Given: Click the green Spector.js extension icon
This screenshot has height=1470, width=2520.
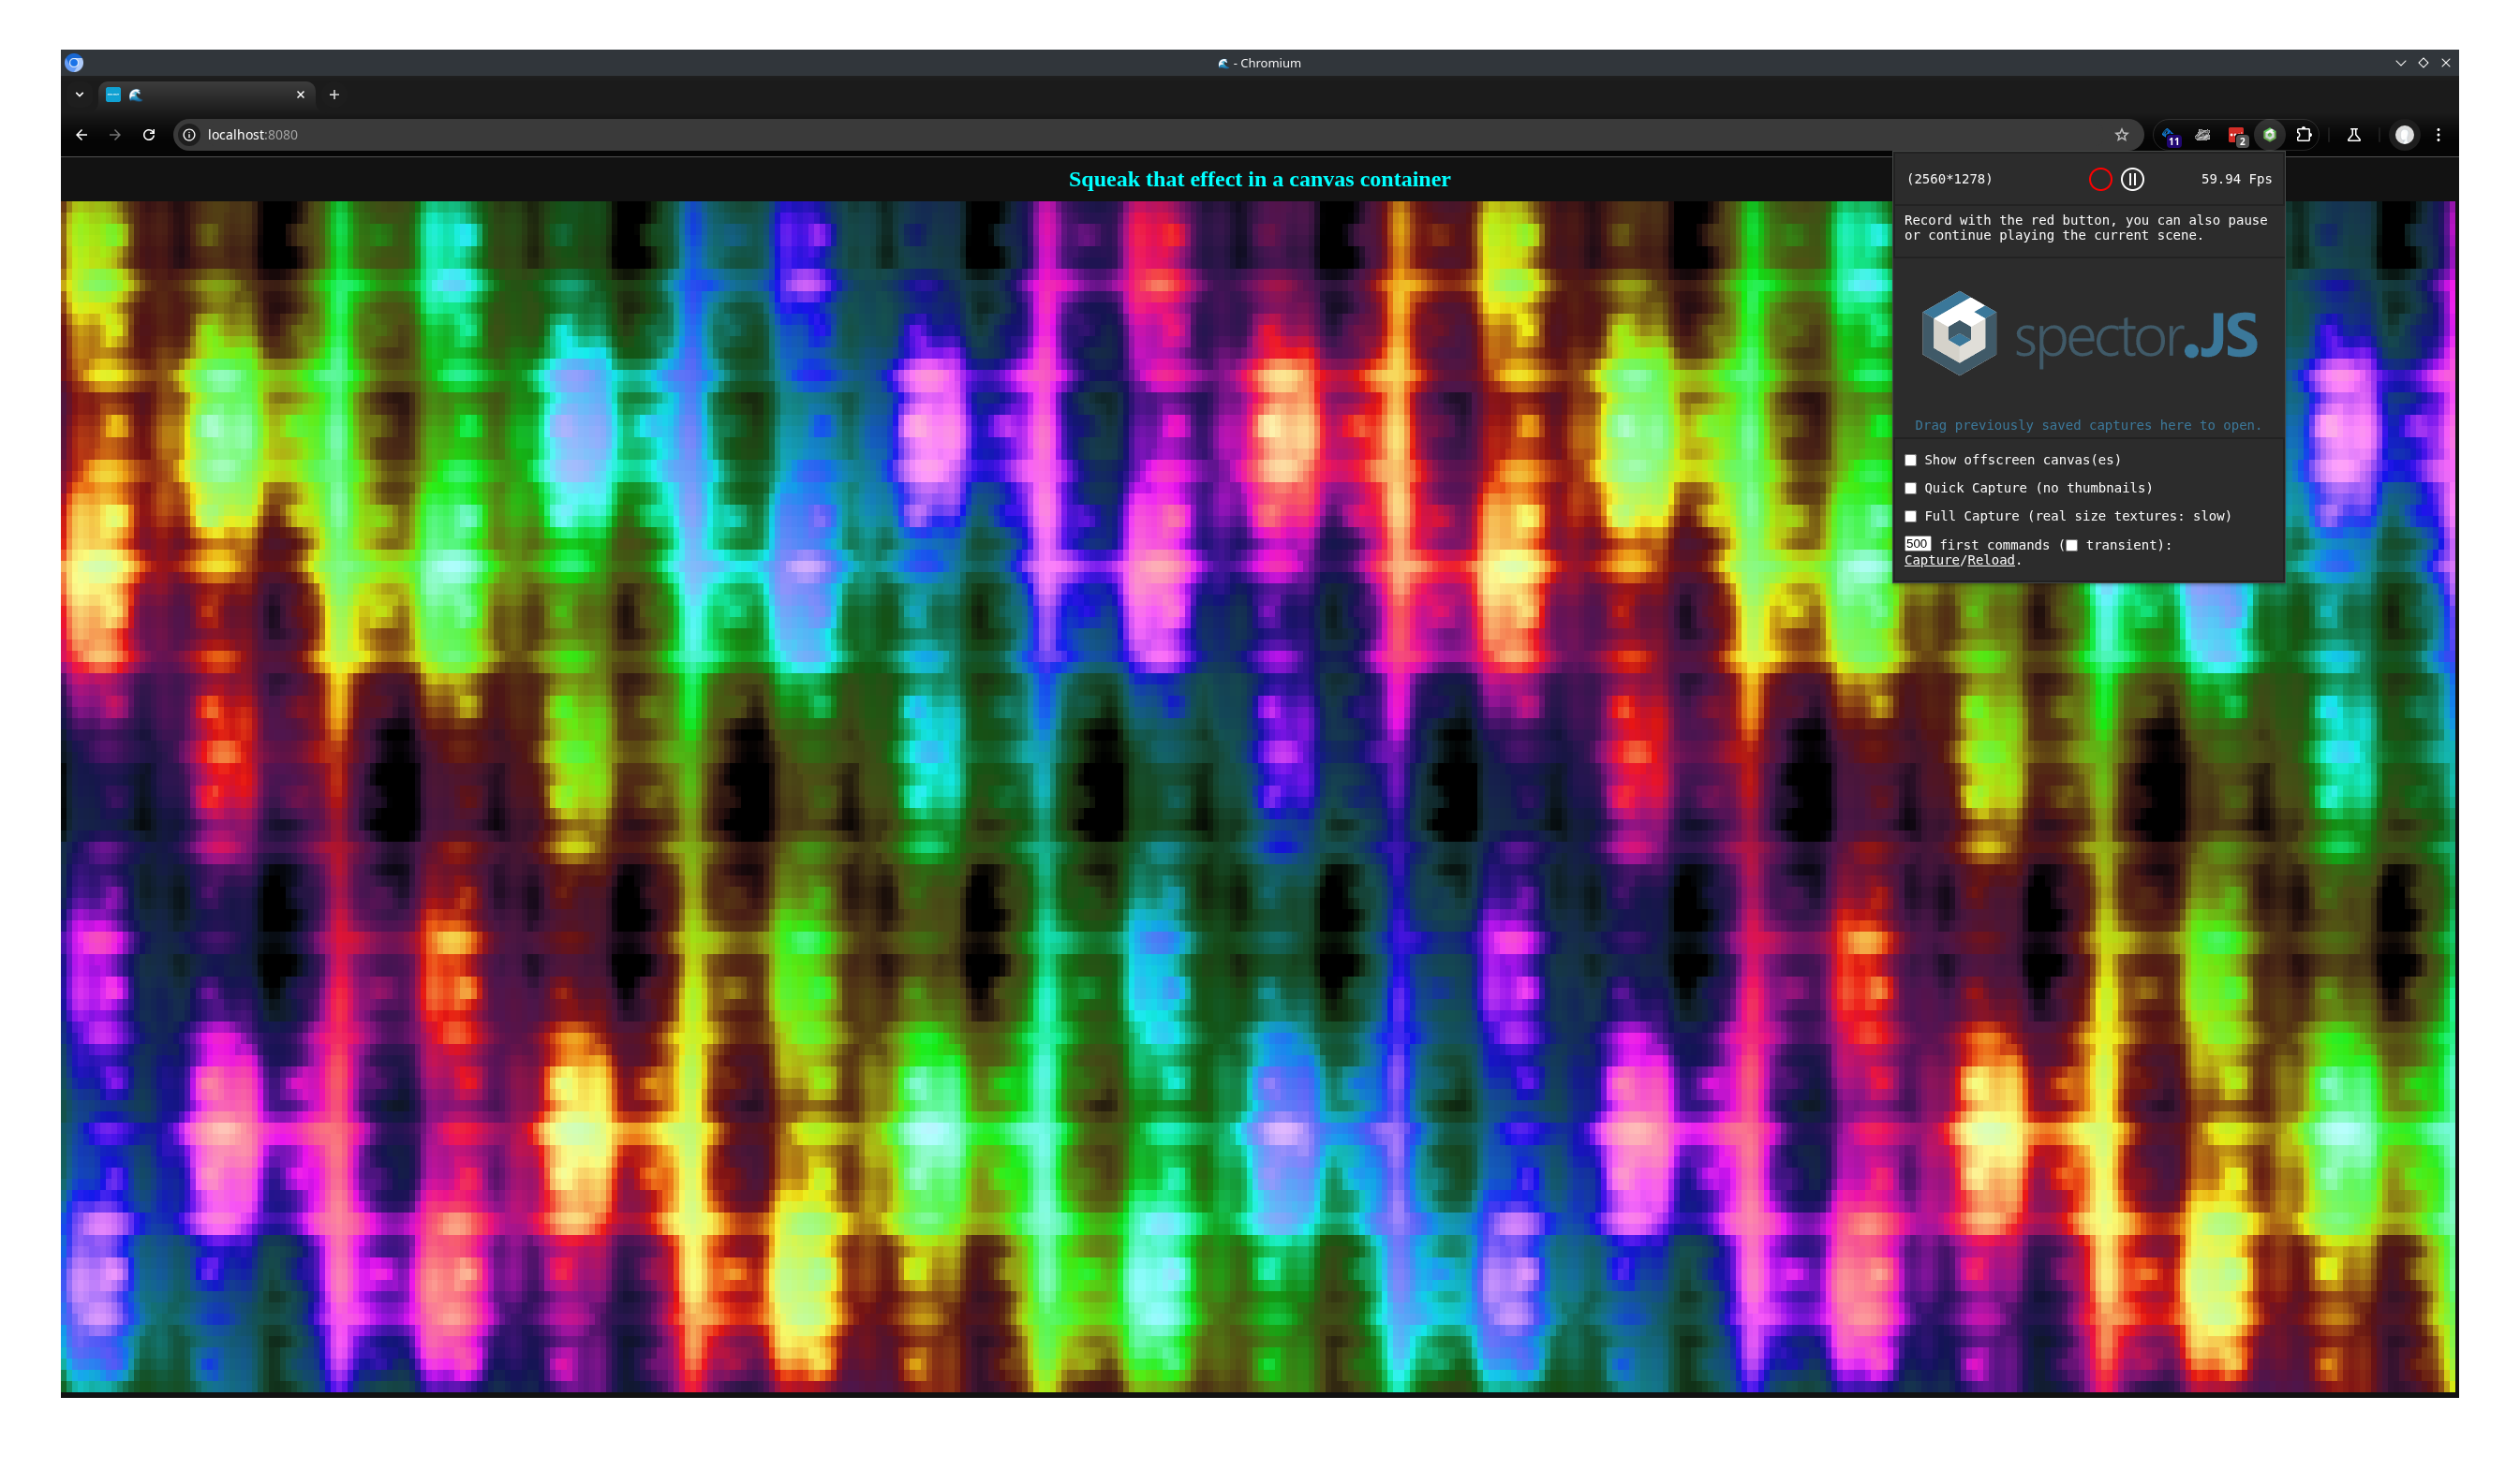Looking at the screenshot, I should coord(2270,135).
